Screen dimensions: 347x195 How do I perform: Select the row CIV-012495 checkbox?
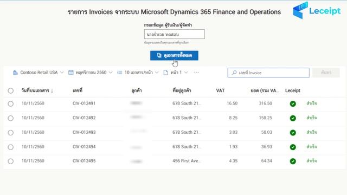click(x=11, y=161)
